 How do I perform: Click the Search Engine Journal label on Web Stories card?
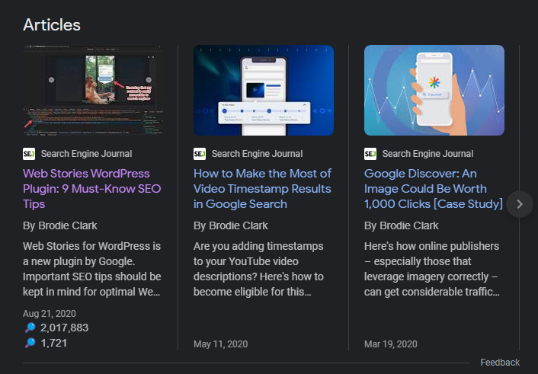click(x=86, y=154)
